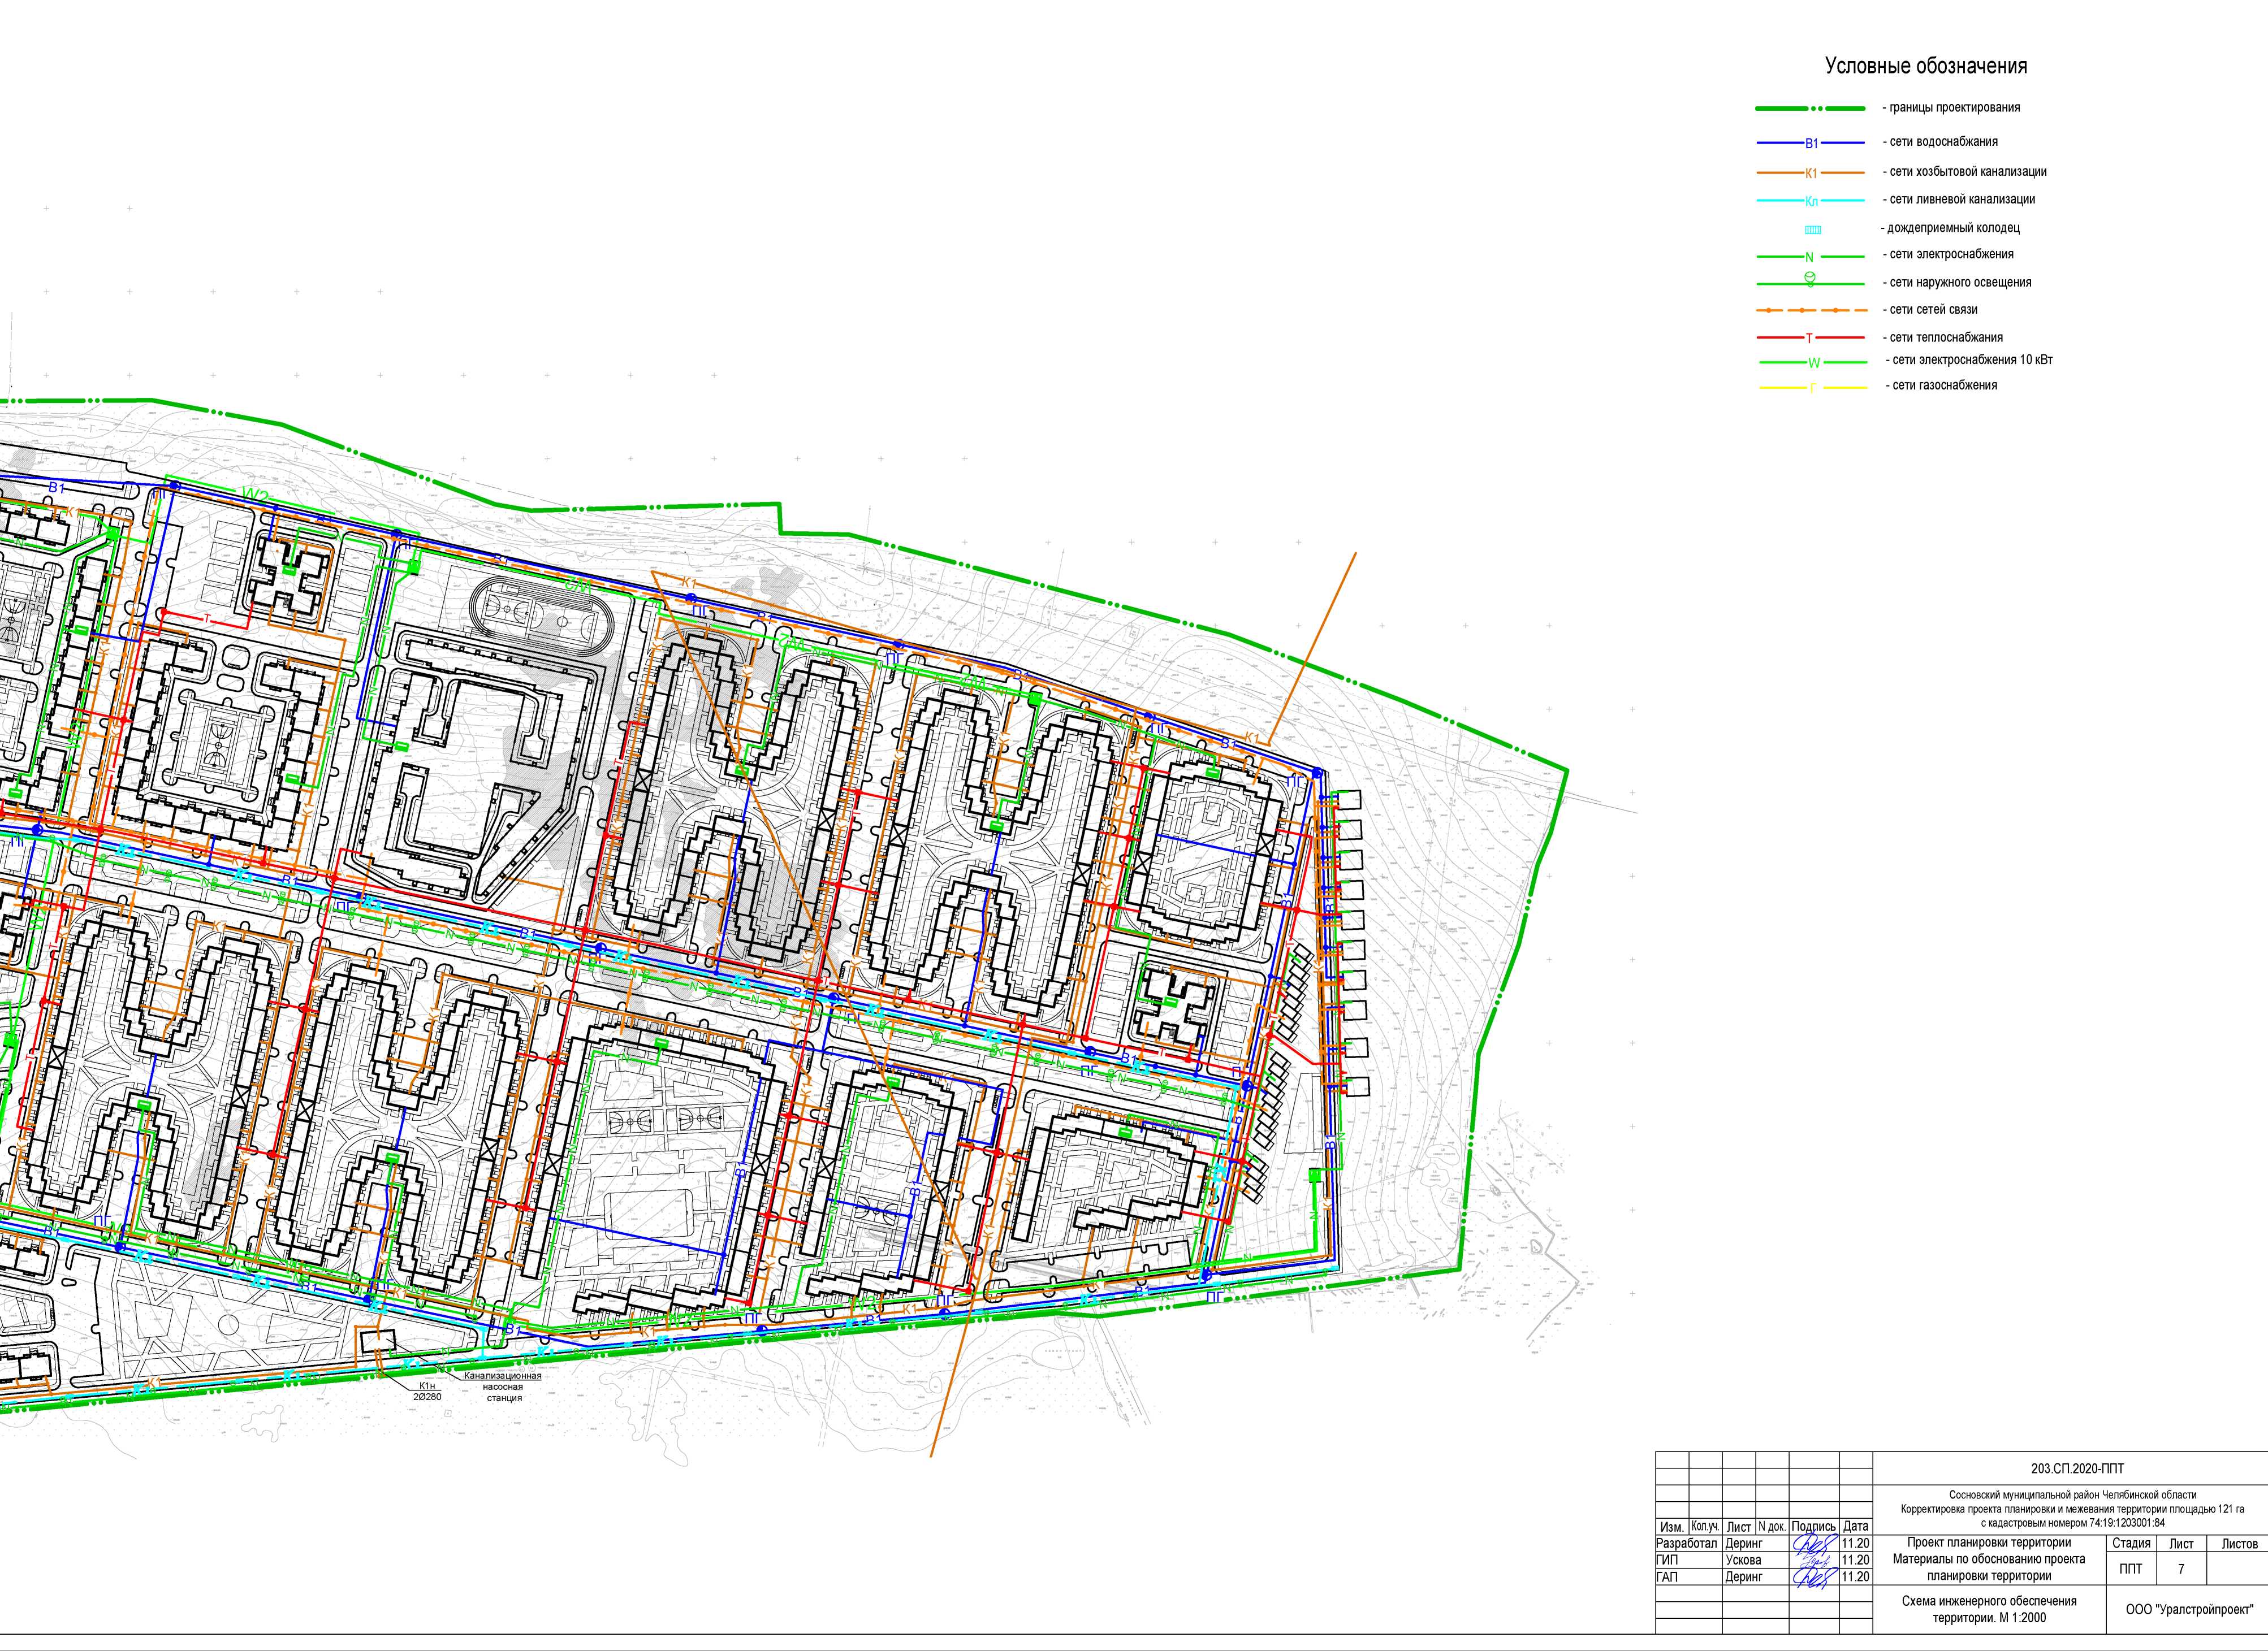Click the orange K1 sewer line sample in legend

pyautogui.click(x=1811, y=173)
